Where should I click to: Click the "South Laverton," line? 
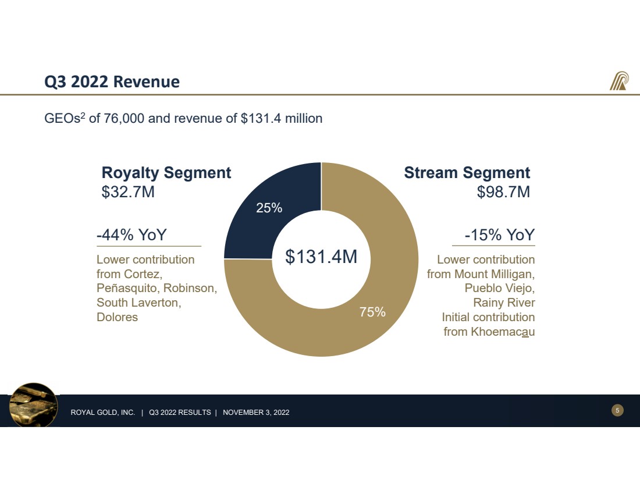tap(139, 303)
